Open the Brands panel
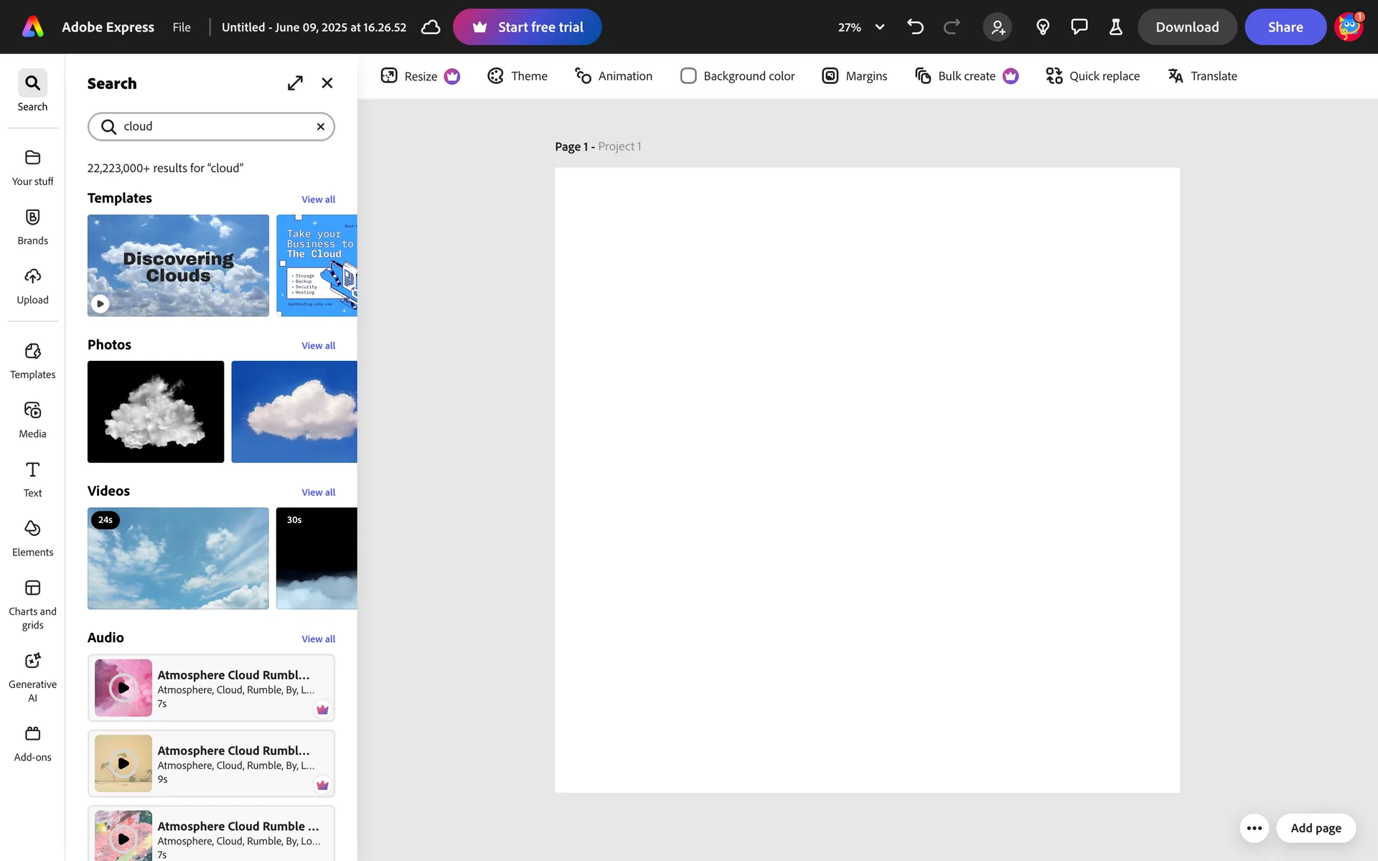The width and height of the screenshot is (1378, 861). [32, 227]
